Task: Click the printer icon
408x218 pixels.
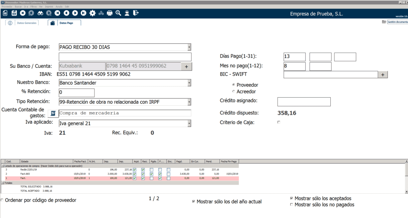Action: click(109, 13)
